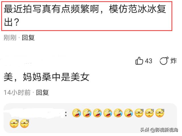Select the sixth laughing-crying emoji in the reply
182x136 pixels.
pyautogui.click(x=129, y=113)
